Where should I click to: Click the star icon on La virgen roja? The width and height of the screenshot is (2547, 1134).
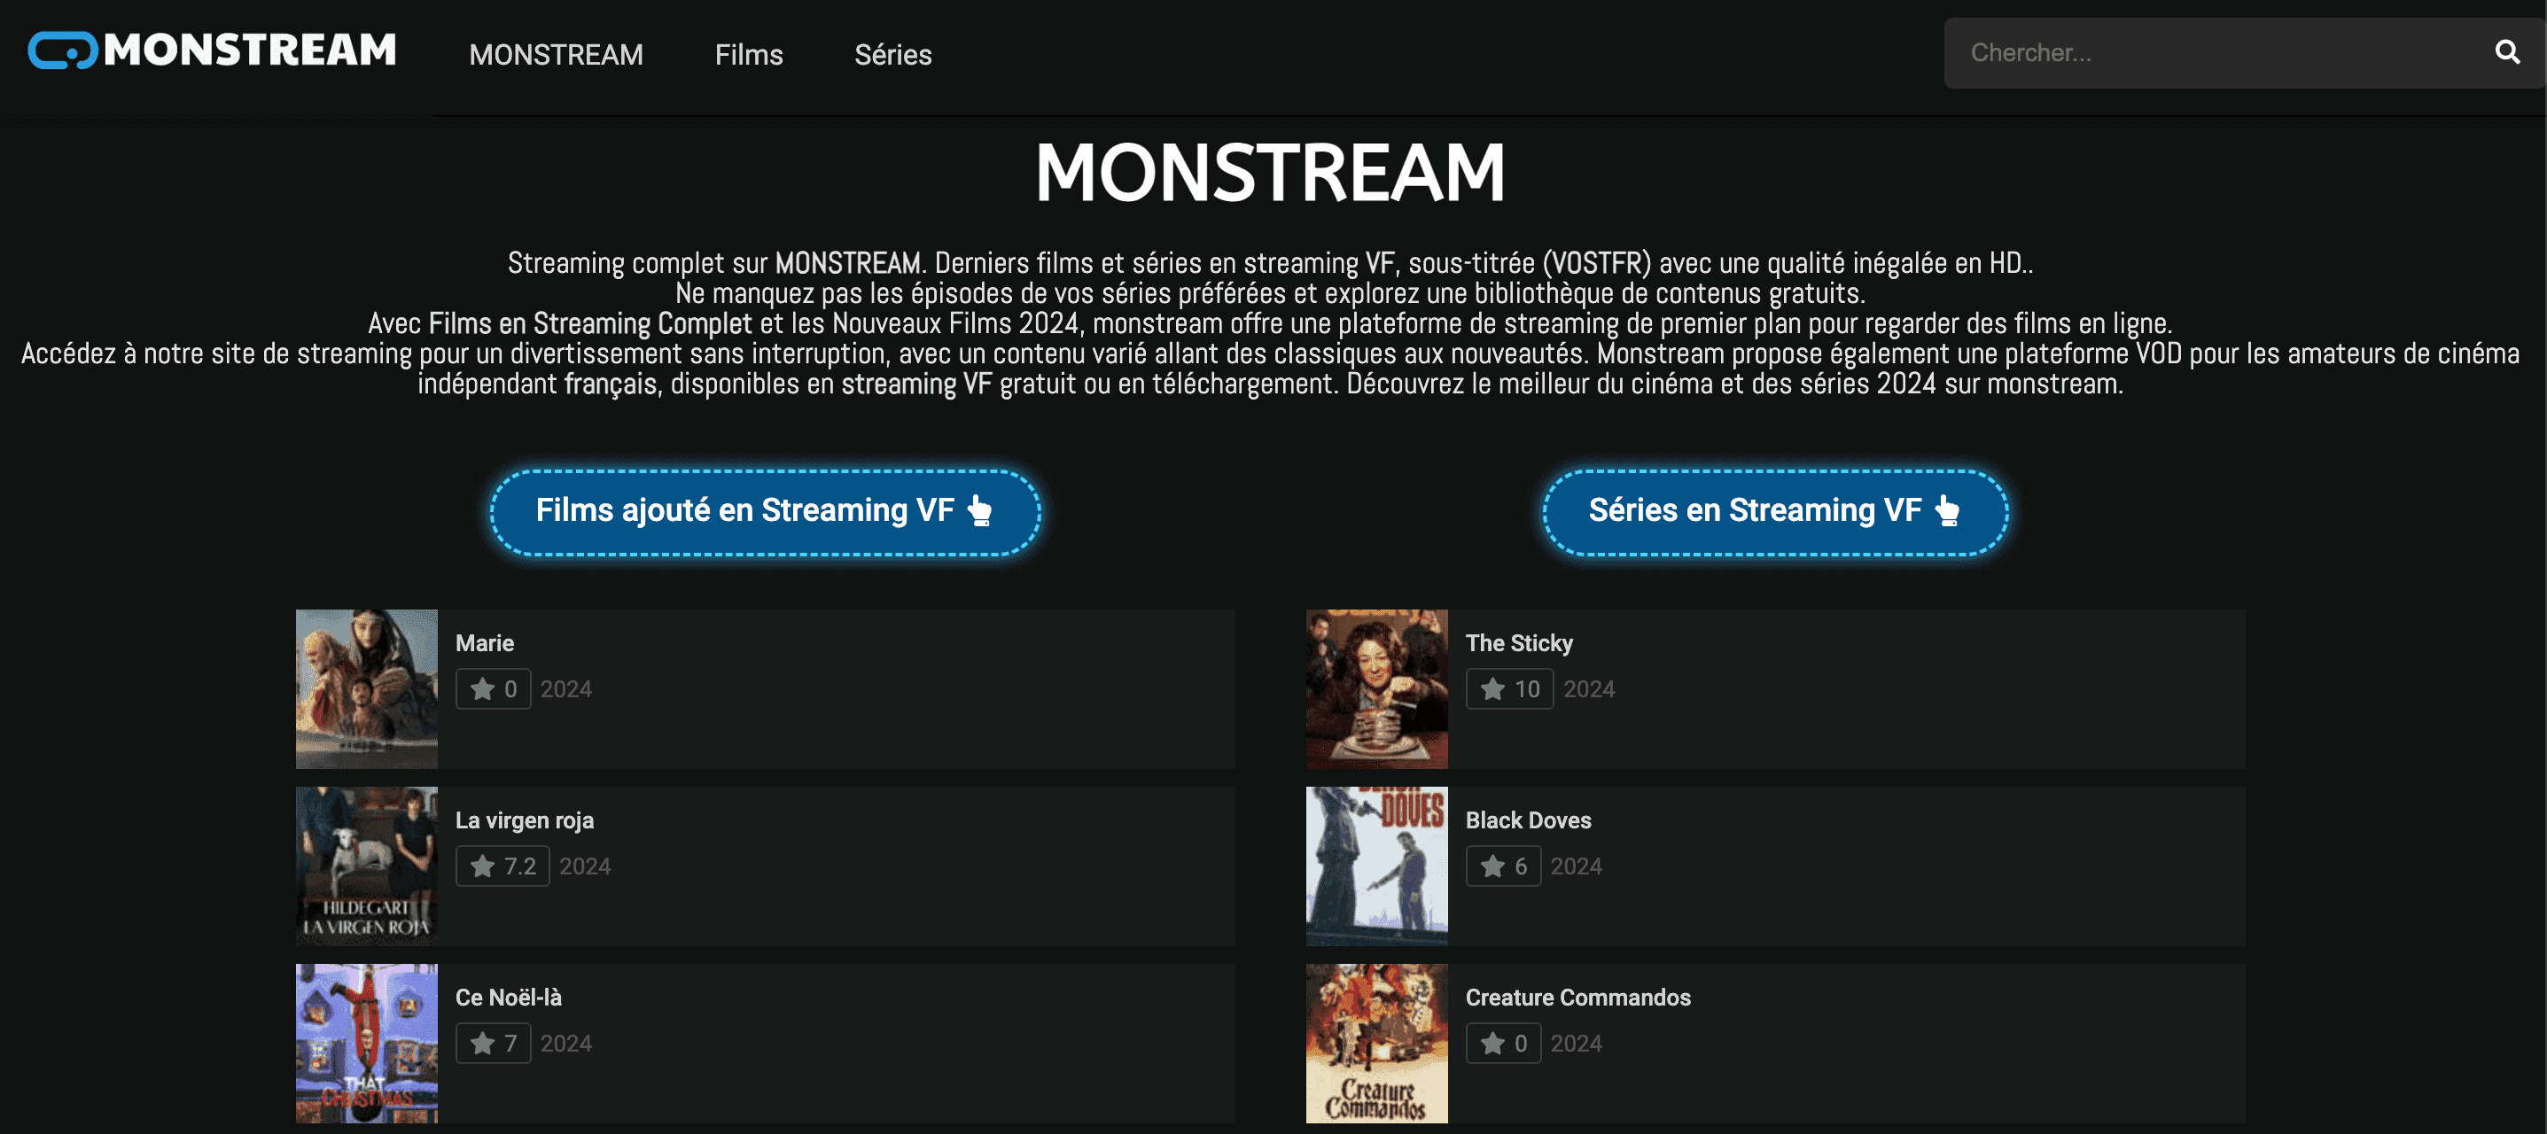coord(481,865)
